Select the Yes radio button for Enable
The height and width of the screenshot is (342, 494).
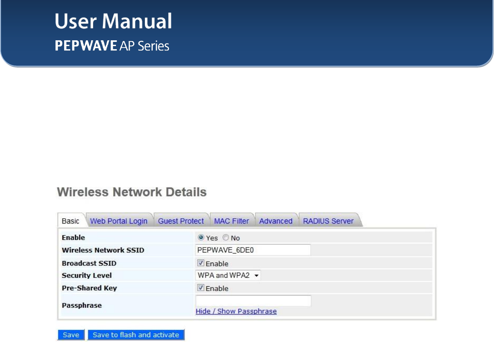click(x=201, y=238)
